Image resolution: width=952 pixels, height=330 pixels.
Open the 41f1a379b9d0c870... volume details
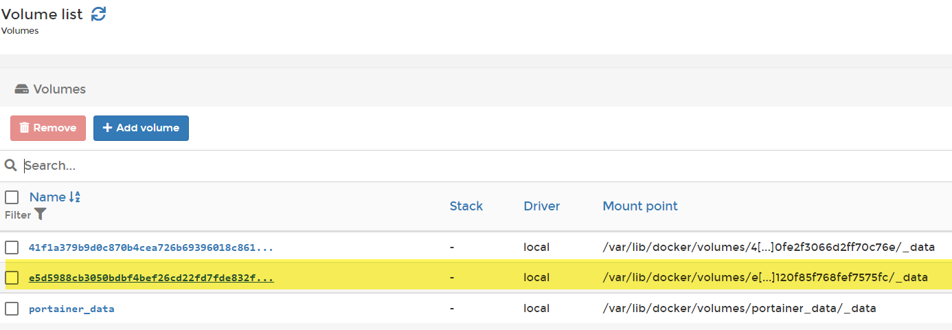click(x=151, y=247)
